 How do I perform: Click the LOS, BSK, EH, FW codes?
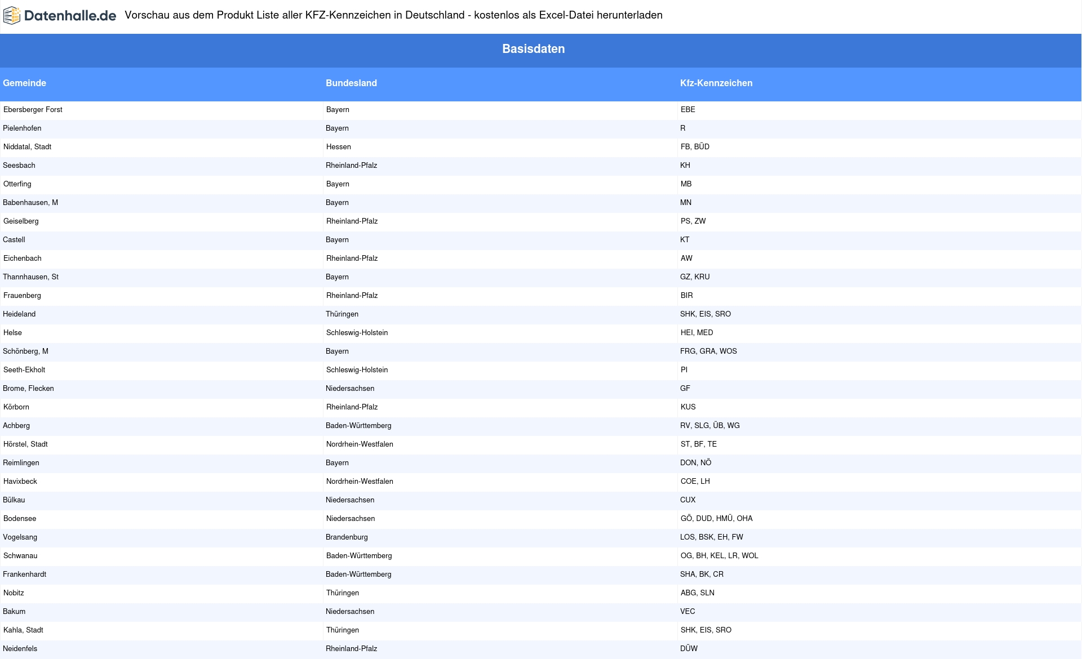click(x=712, y=537)
